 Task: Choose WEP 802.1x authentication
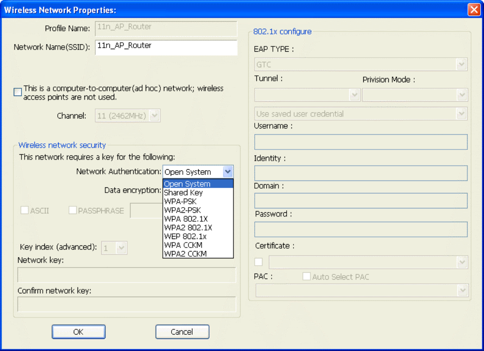click(185, 236)
